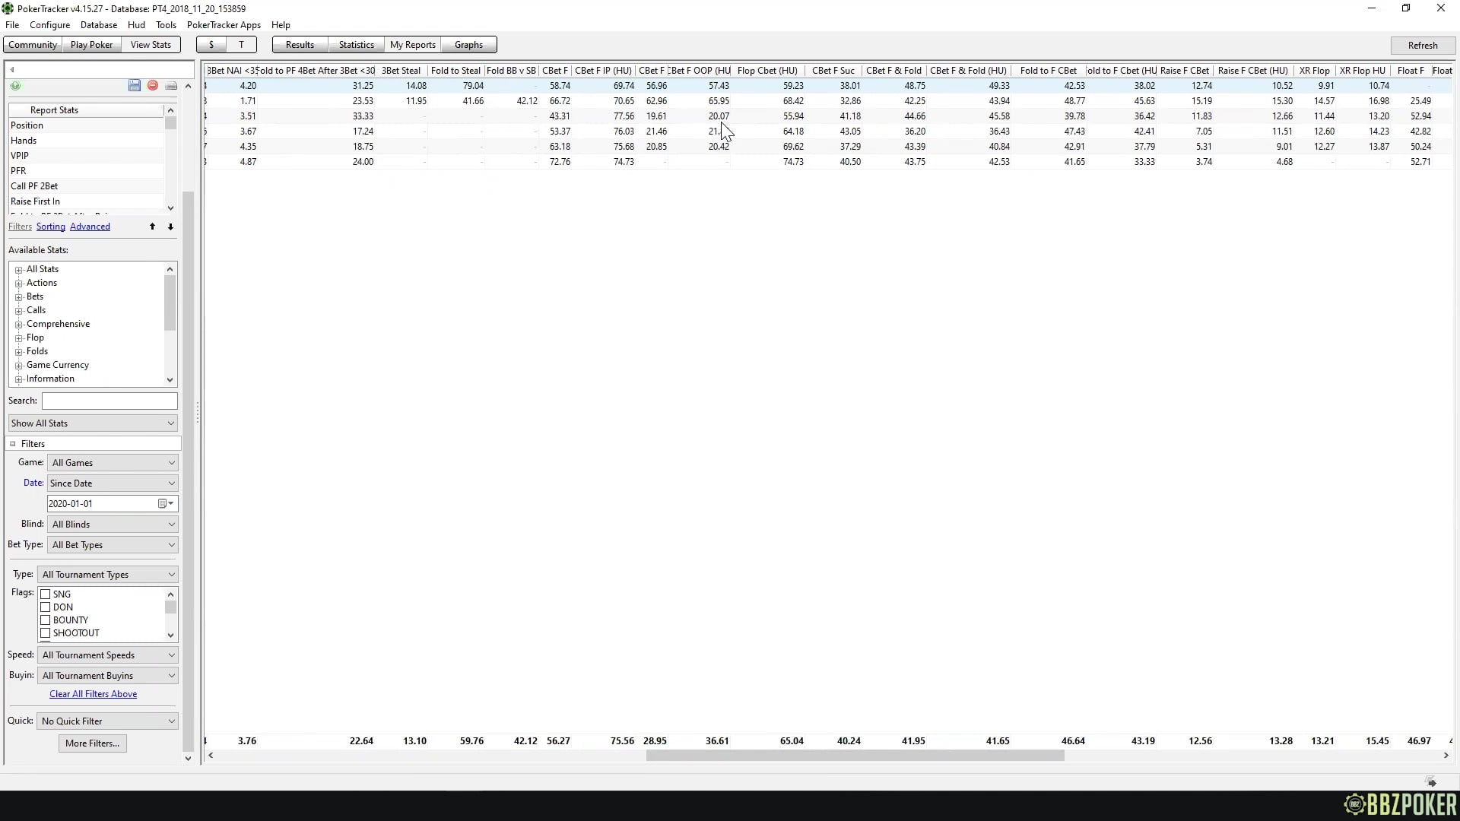Image resolution: width=1460 pixels, height=821 pixels.
Task: Click the green globe icon above Report Stats
Action: (x=14, y=86)
